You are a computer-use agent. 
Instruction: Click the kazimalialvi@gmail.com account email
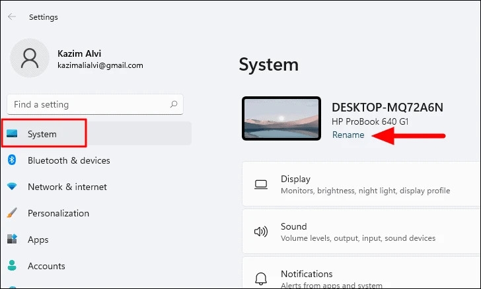tap(99, 66)
